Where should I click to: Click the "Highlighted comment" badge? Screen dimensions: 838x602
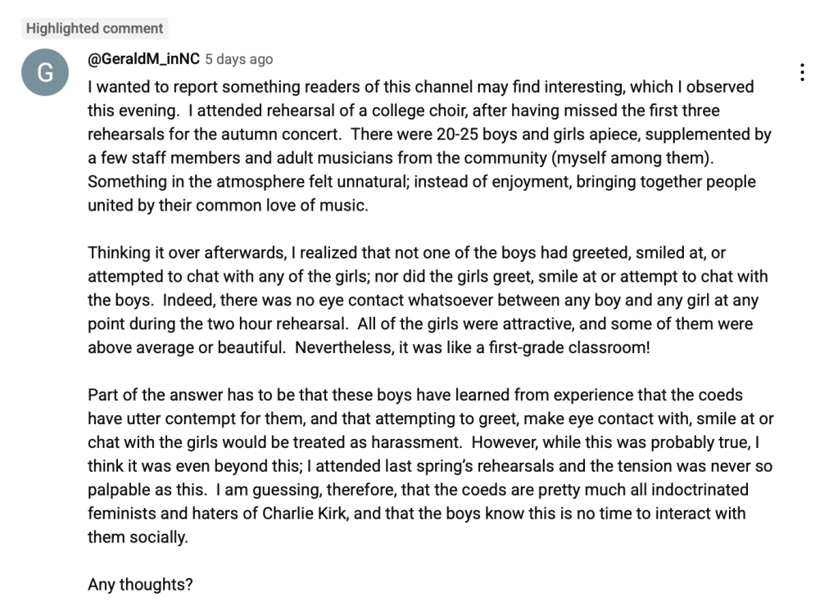(94, 29)
